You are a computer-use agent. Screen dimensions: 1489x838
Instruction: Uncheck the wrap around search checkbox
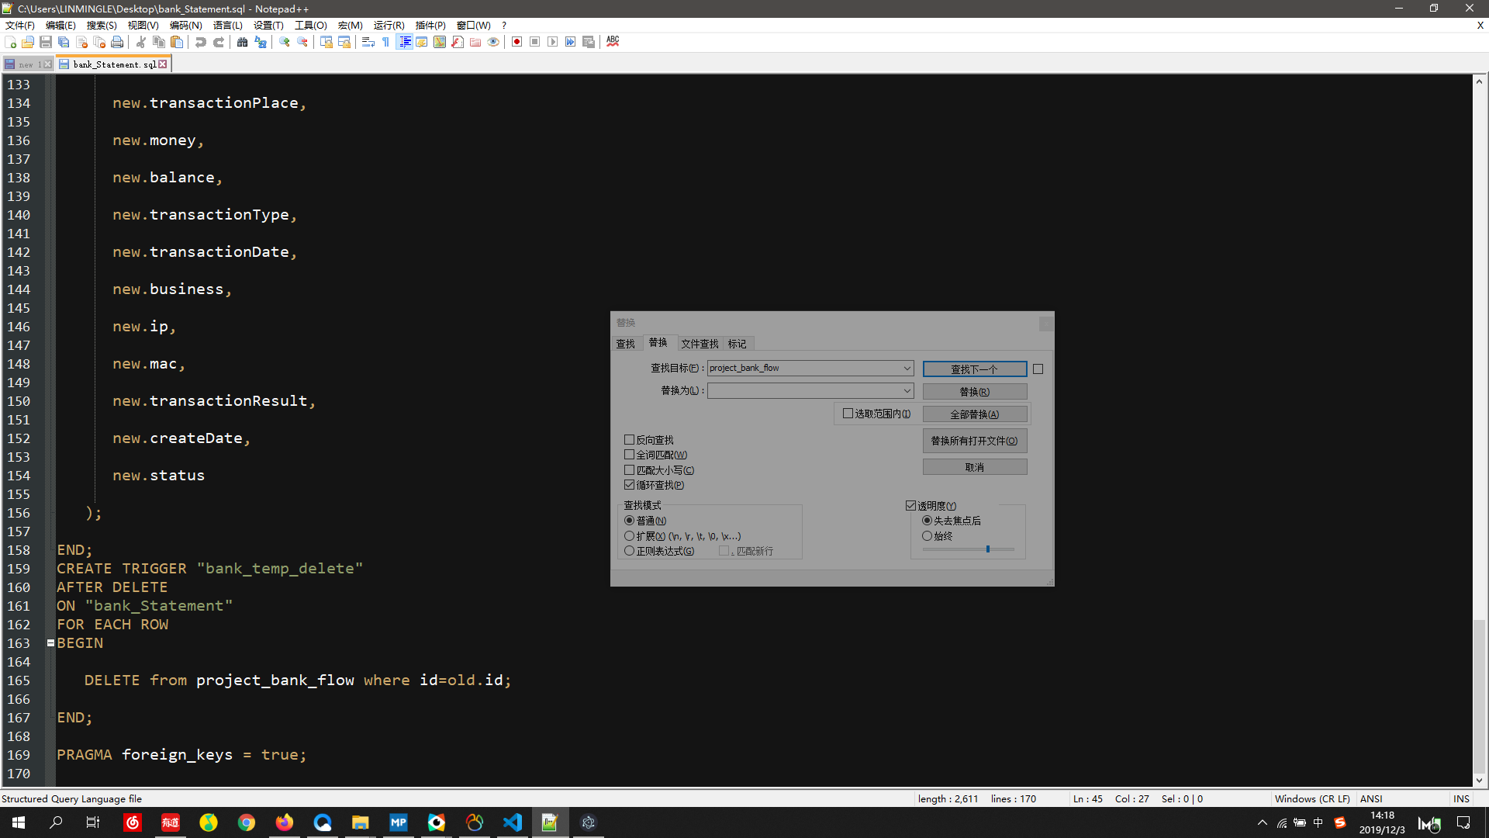[630, 485]
